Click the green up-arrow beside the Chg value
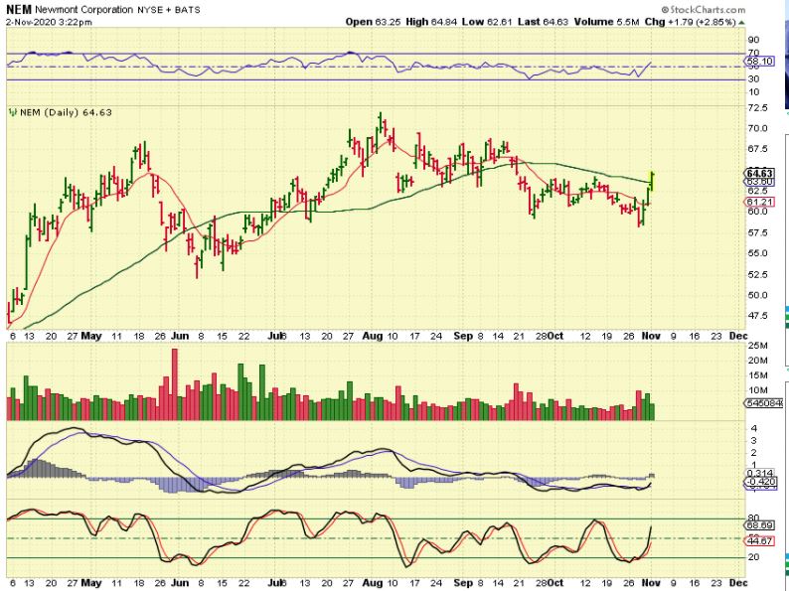The image size is (789, 591). [x=741, y=23]
